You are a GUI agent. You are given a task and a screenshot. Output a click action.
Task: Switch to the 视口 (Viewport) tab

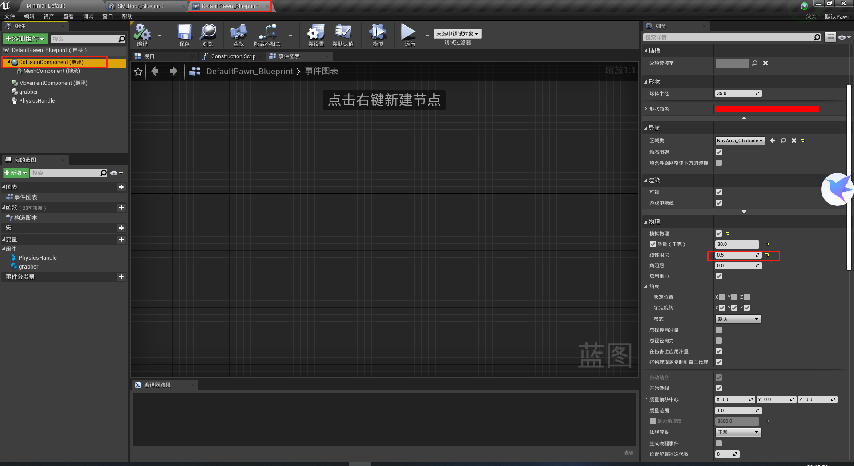coord(149,56)
